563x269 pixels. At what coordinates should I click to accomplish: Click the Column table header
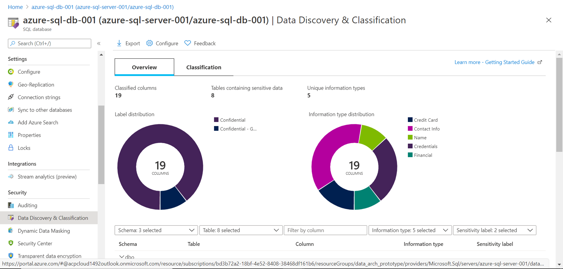[305, 244]
